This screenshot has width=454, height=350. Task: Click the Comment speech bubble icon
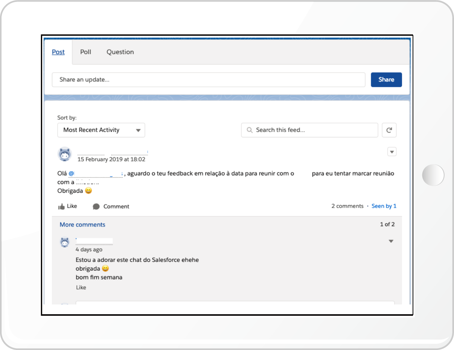click(96, 207)
